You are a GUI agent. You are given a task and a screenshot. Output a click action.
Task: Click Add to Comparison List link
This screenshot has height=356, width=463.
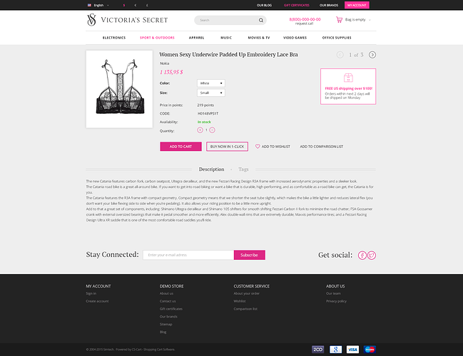pos(322,147)
